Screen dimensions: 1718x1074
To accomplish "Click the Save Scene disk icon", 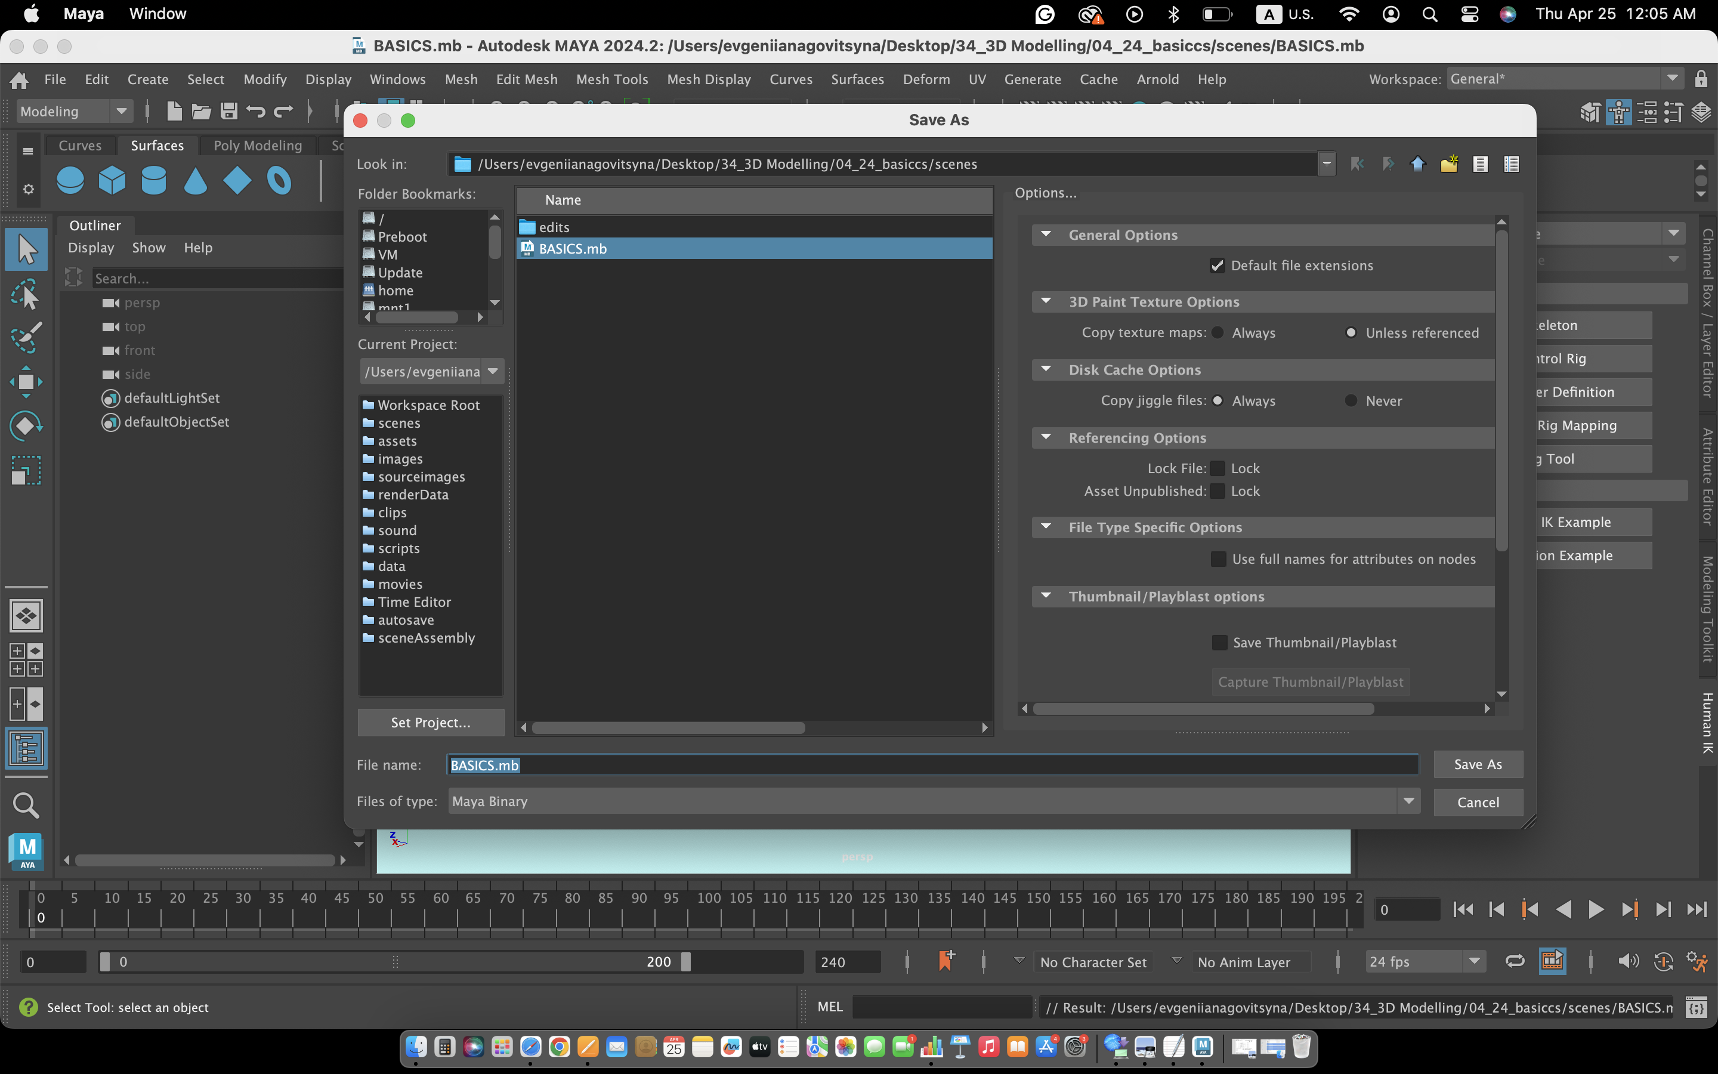I will 228,111.
